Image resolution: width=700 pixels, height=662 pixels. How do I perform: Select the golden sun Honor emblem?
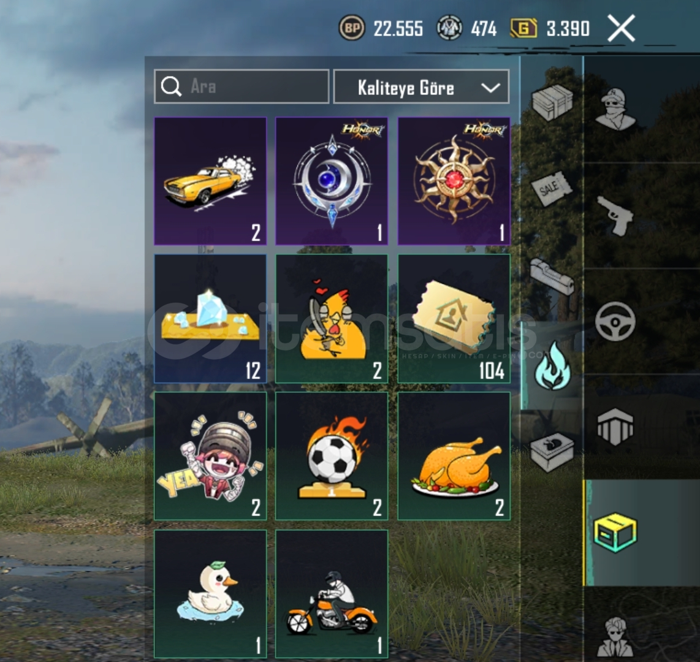(x=454, y=181)
